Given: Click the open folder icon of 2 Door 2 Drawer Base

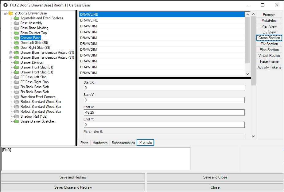Looking at the screenshot, I should [x=11, y=13].
